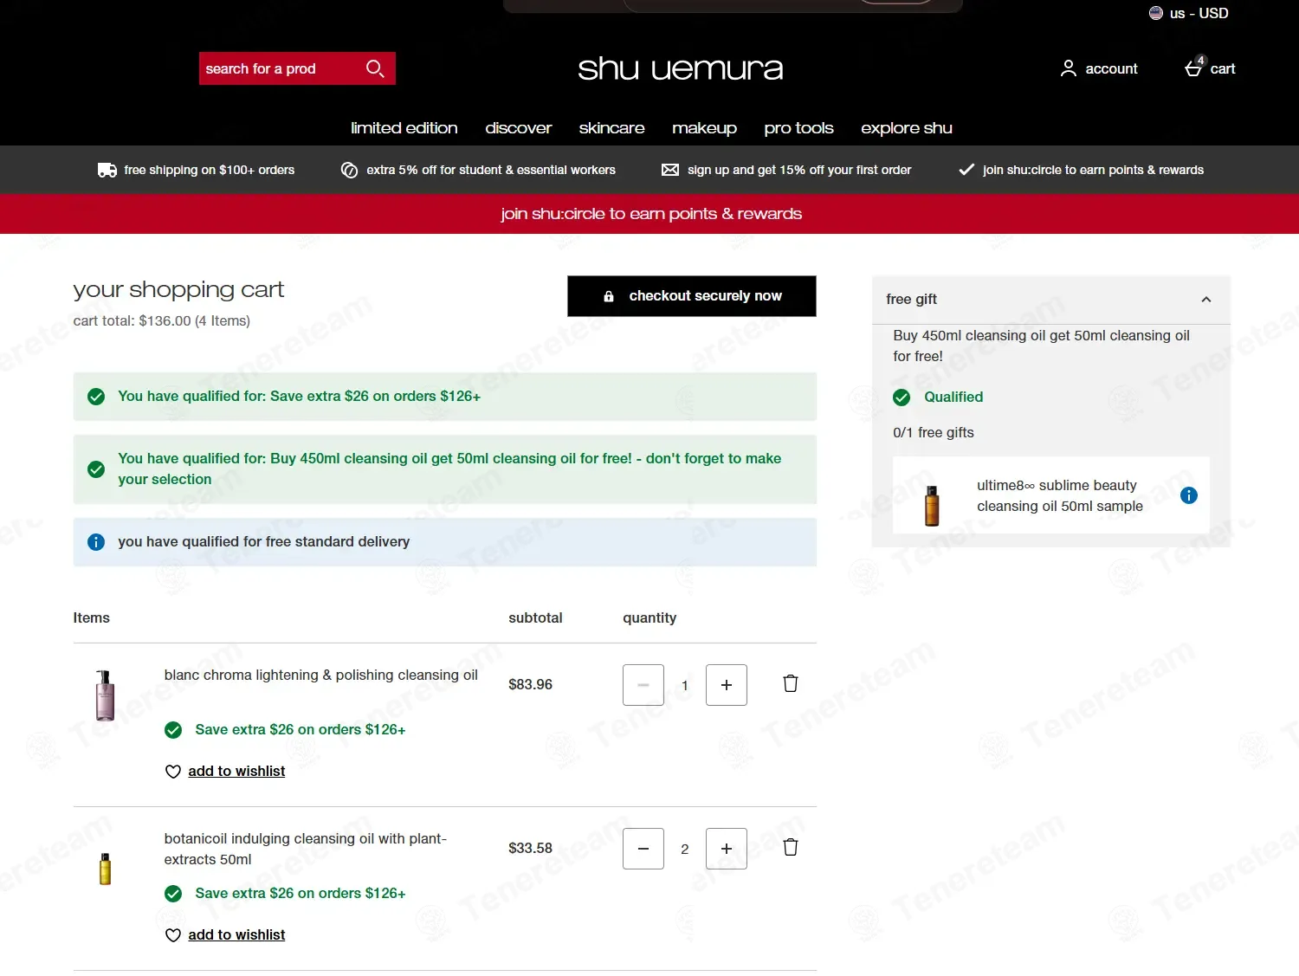Click botanicoil indulging cleansing oil product name
The height and width of the screenshot is (976, 1299).
(306, 850)
